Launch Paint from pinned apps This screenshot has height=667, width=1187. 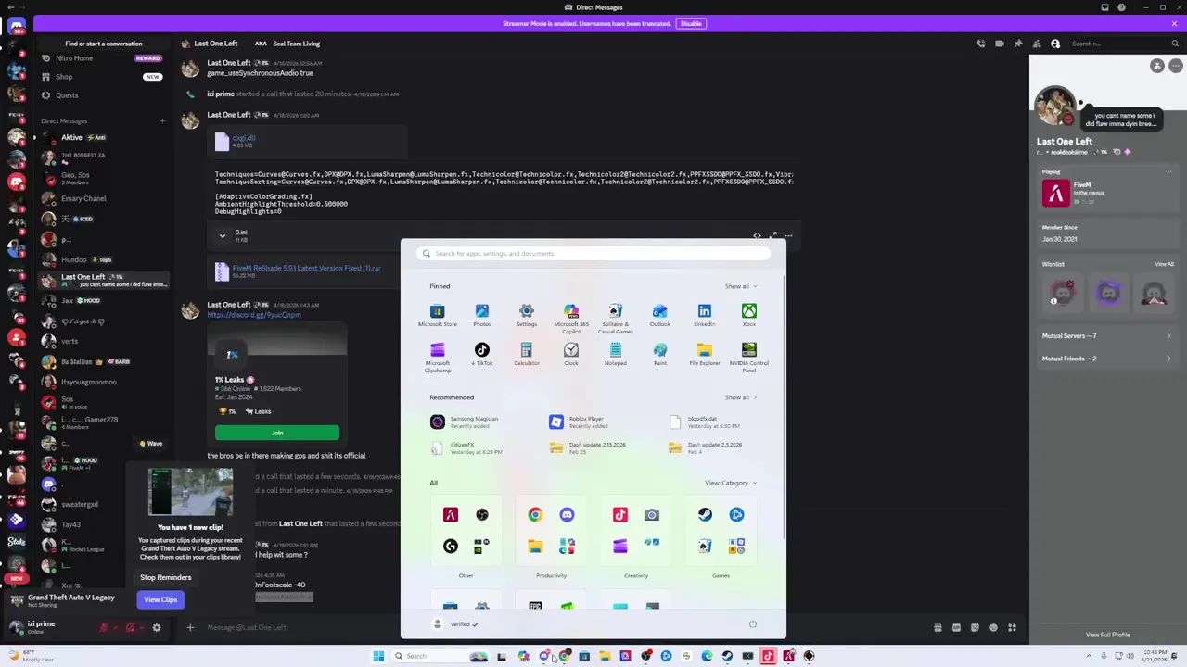click(x=659, y=354)
